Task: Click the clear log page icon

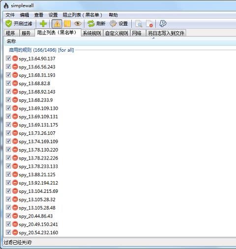Action: [149, 24]
